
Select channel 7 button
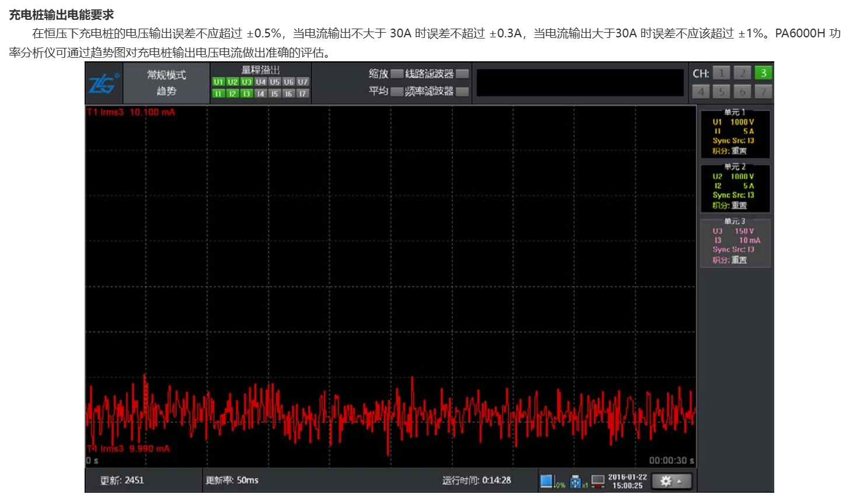tap(763, 92)
